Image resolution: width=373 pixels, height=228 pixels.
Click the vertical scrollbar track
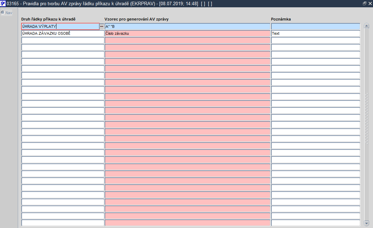pyautogui.click(x=367, y=125)
